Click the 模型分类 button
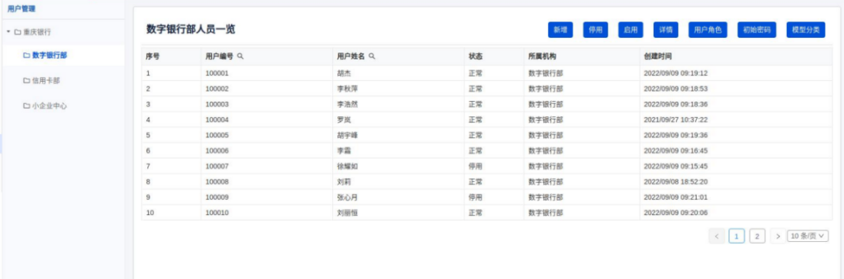 point(805,30)
